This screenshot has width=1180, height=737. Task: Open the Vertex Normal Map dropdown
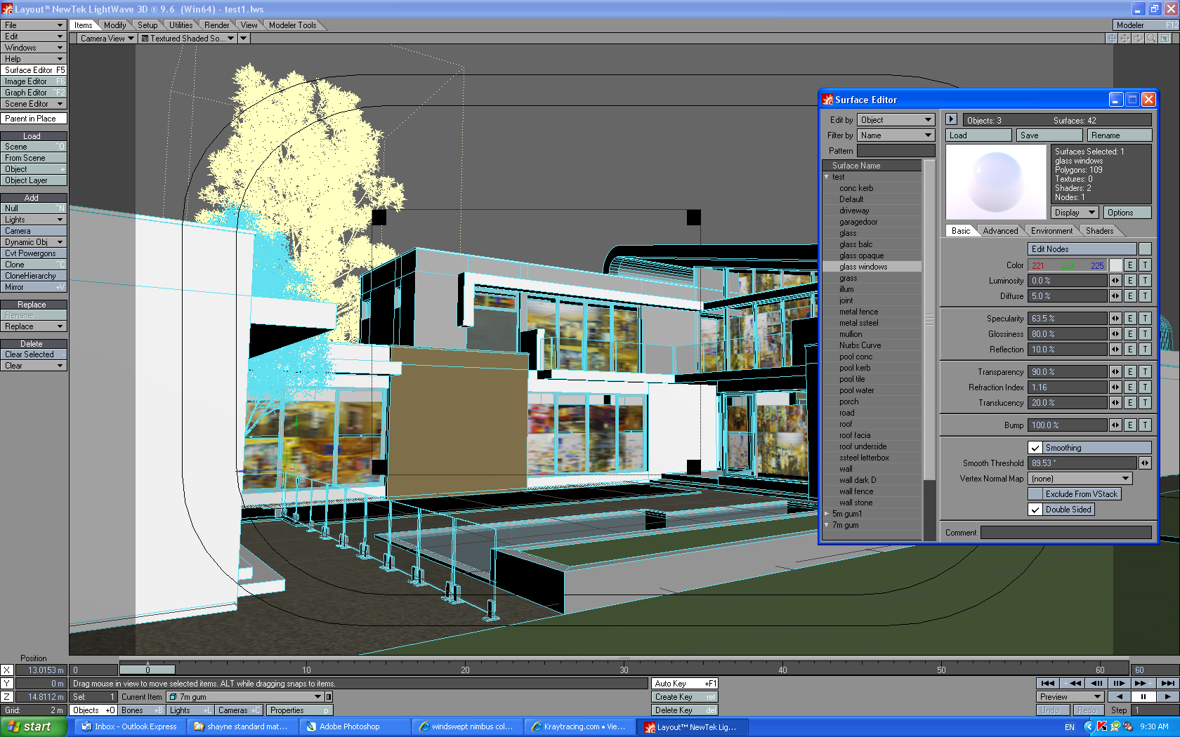(1080, 479)
